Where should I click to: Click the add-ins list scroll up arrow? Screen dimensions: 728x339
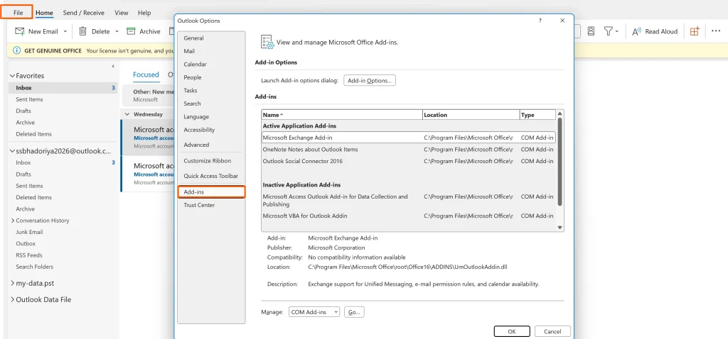coord(560,113)
